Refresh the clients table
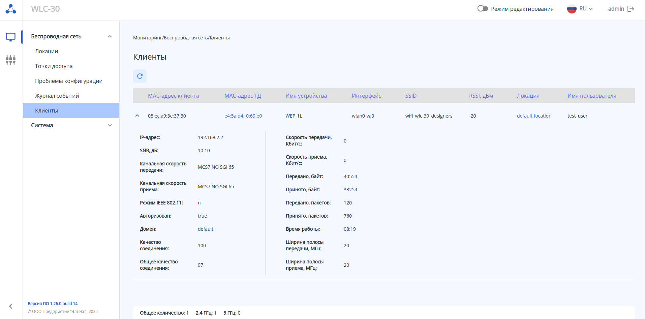Image resolution: width=645 pixels, height=319 pixels. [x=140, y=76]
